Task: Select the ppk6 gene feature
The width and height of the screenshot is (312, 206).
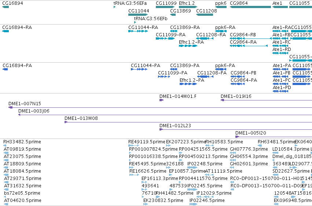Action: point(221,7)
